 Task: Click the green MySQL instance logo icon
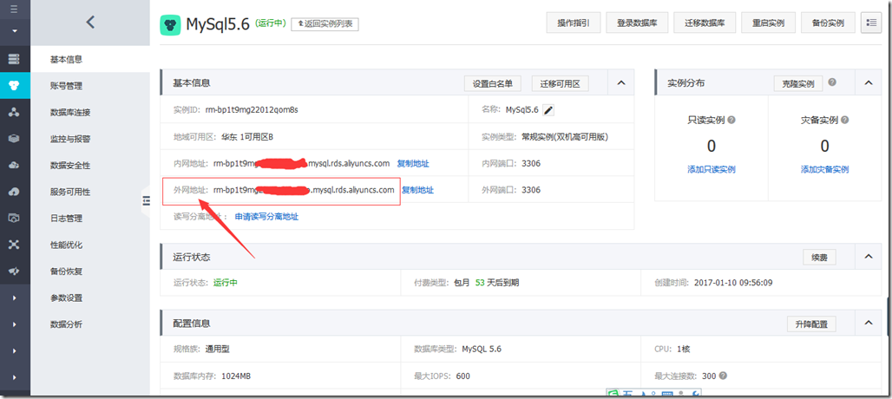point(170,24)
